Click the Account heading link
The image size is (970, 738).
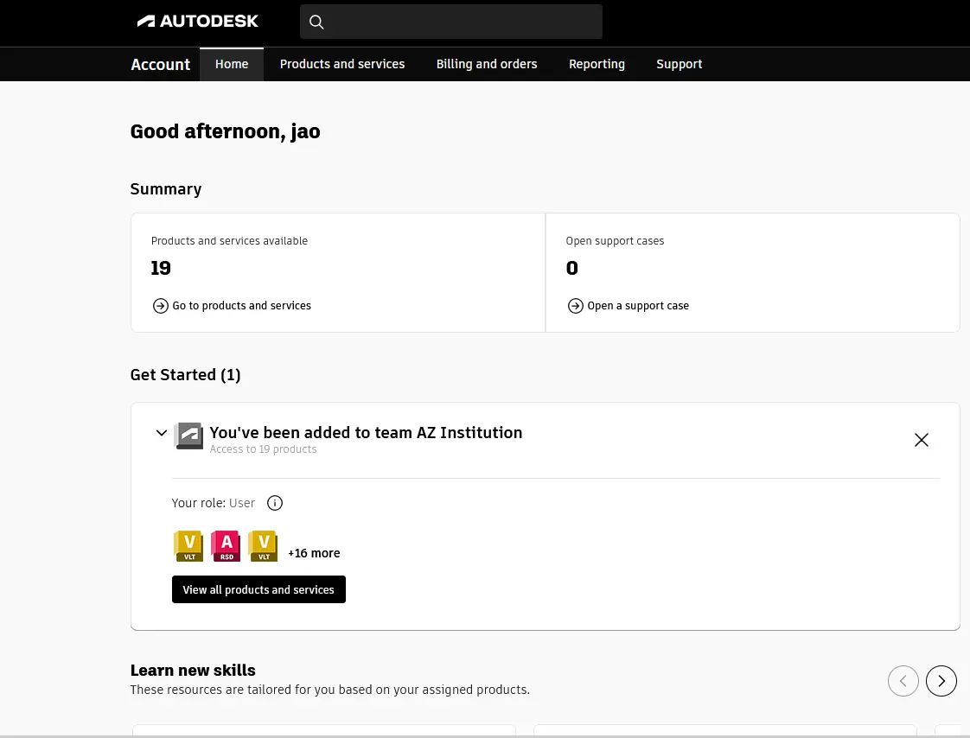160,64
